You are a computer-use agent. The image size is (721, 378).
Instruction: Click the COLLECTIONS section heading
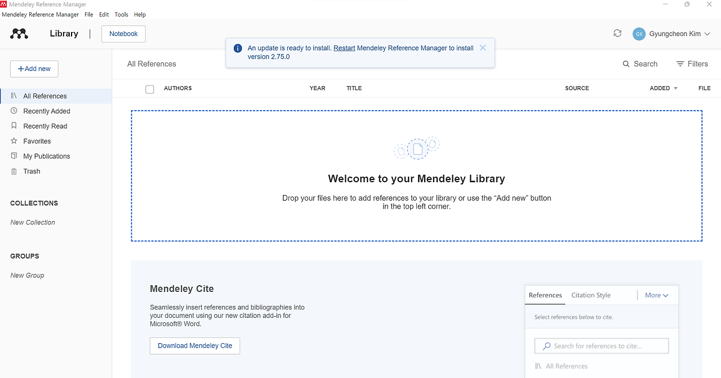(34, 203)
